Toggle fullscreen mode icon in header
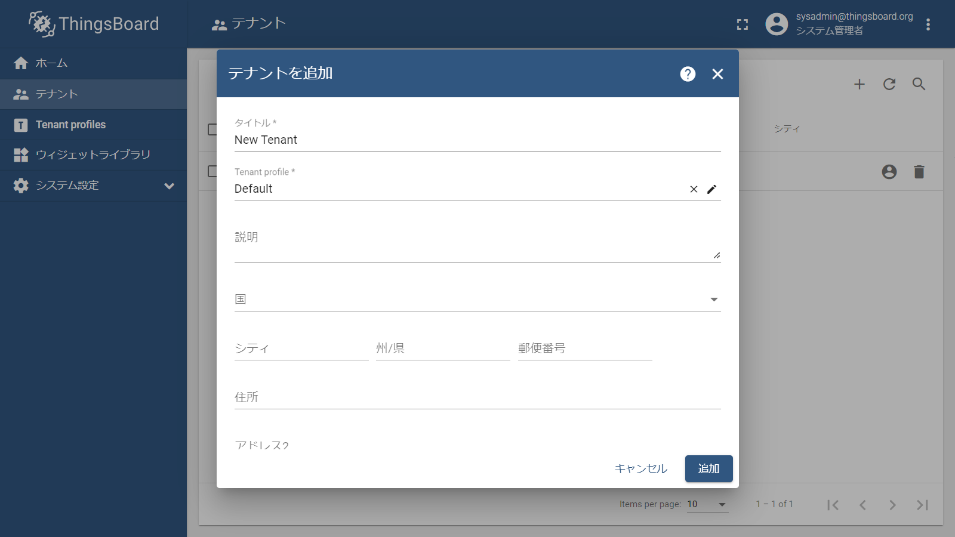The width and height of the screenshot is (955, 537). point(743,24)
